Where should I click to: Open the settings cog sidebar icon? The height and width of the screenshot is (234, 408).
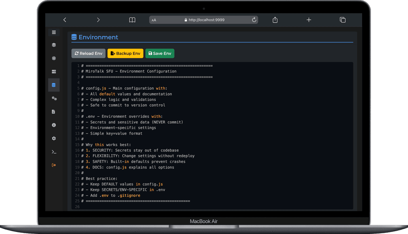[54, 138]
